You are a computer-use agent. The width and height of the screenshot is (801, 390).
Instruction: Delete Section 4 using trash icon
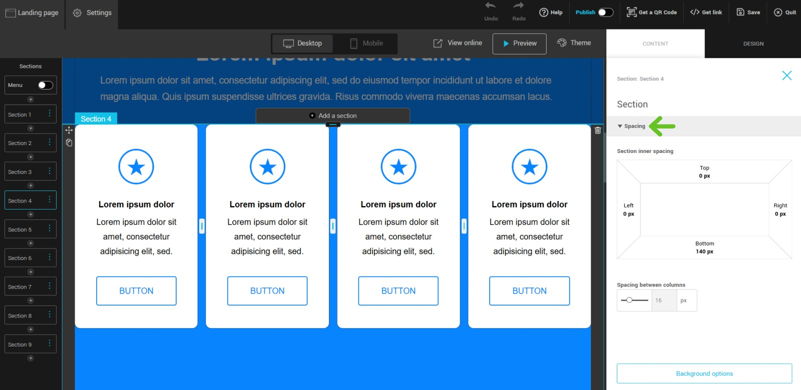pyautogui.click(x=598, y=130)
